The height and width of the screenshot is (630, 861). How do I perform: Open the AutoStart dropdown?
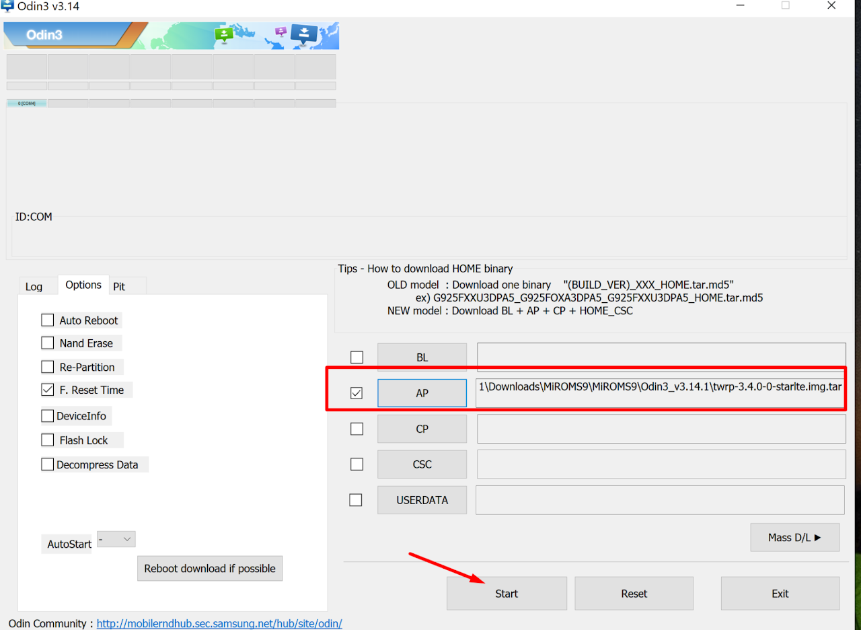[116, 539]
